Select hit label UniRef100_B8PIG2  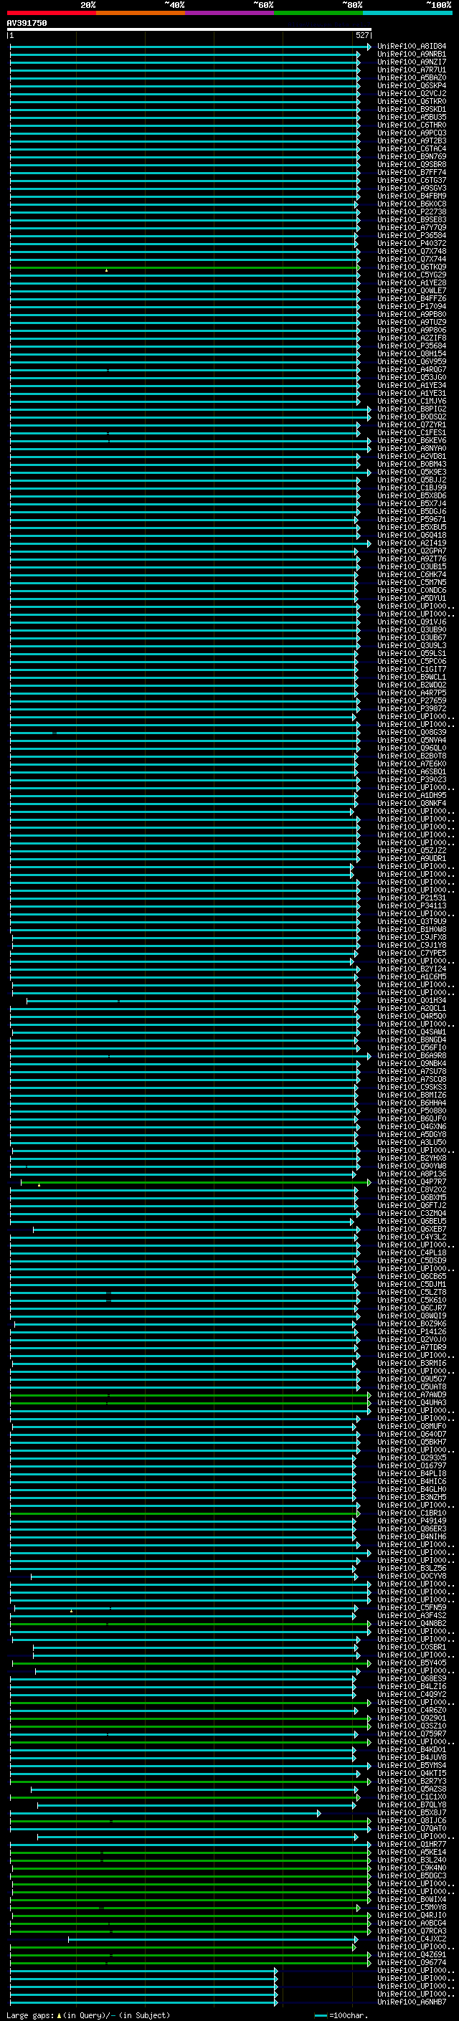(x=412, y=409)
